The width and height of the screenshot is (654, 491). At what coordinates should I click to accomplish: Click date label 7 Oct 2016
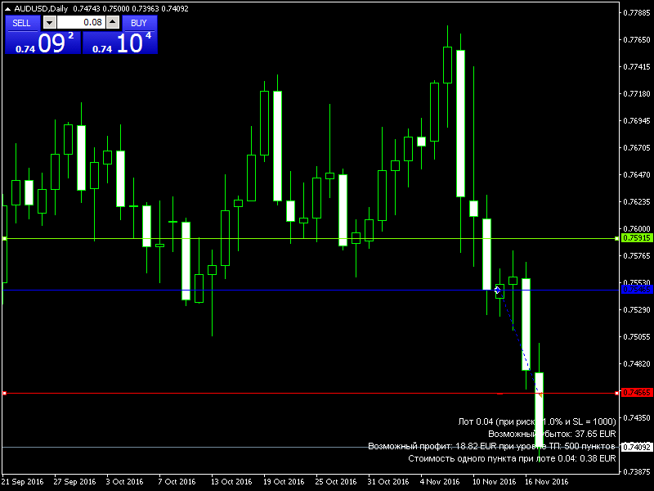click(177, 481)
